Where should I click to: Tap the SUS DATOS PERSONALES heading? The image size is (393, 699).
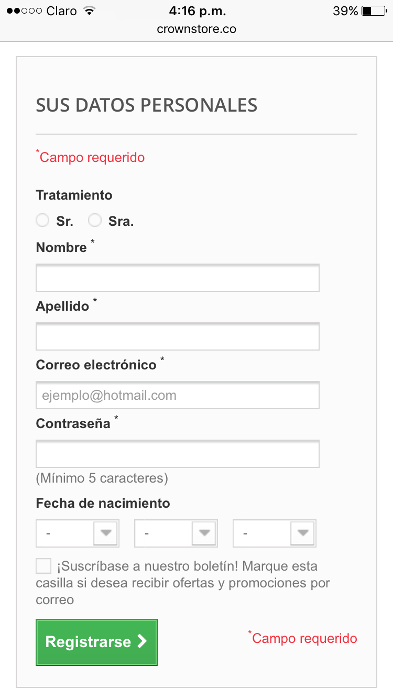(x=147, y=105)
